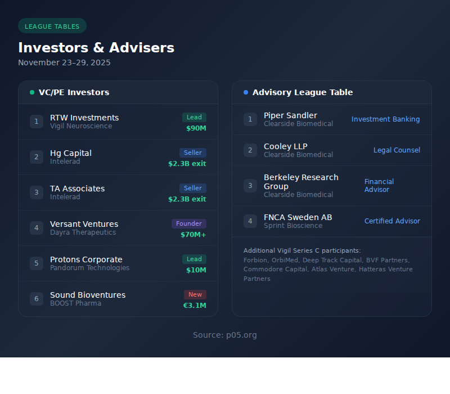The image size is (450, 394).
Task: Click the Founder tag on Versant Ventures
Action: pos(189,224)
